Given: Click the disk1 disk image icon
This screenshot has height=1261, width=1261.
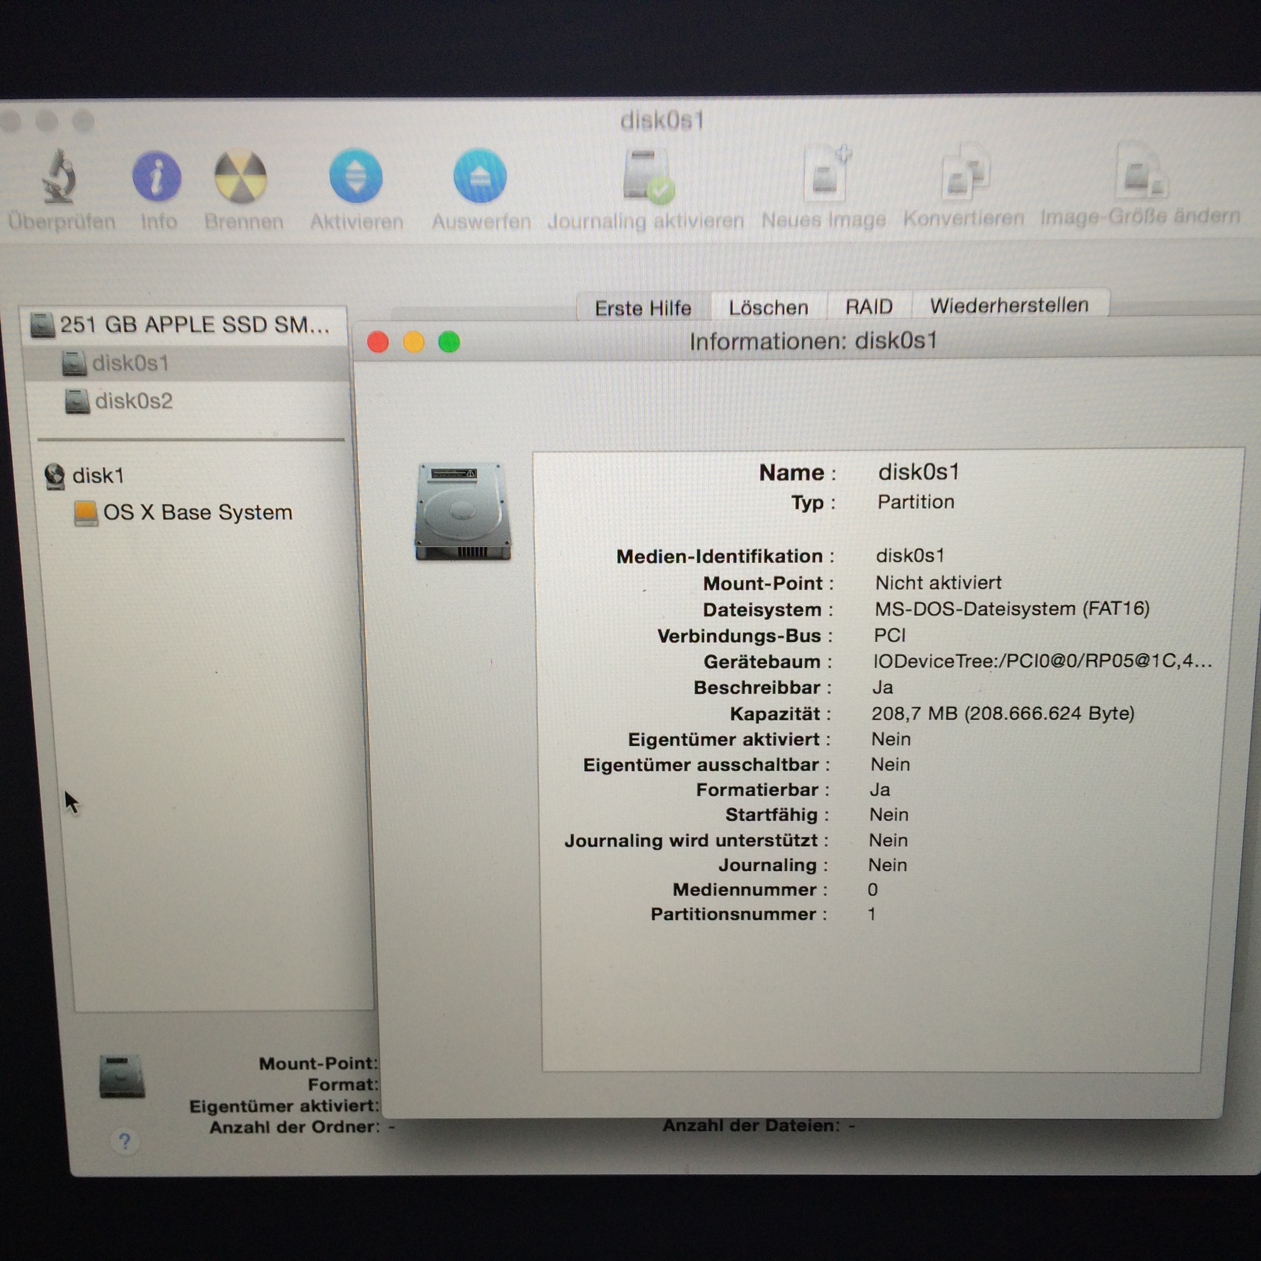Looking at the screenshot, I should point(55,476).
